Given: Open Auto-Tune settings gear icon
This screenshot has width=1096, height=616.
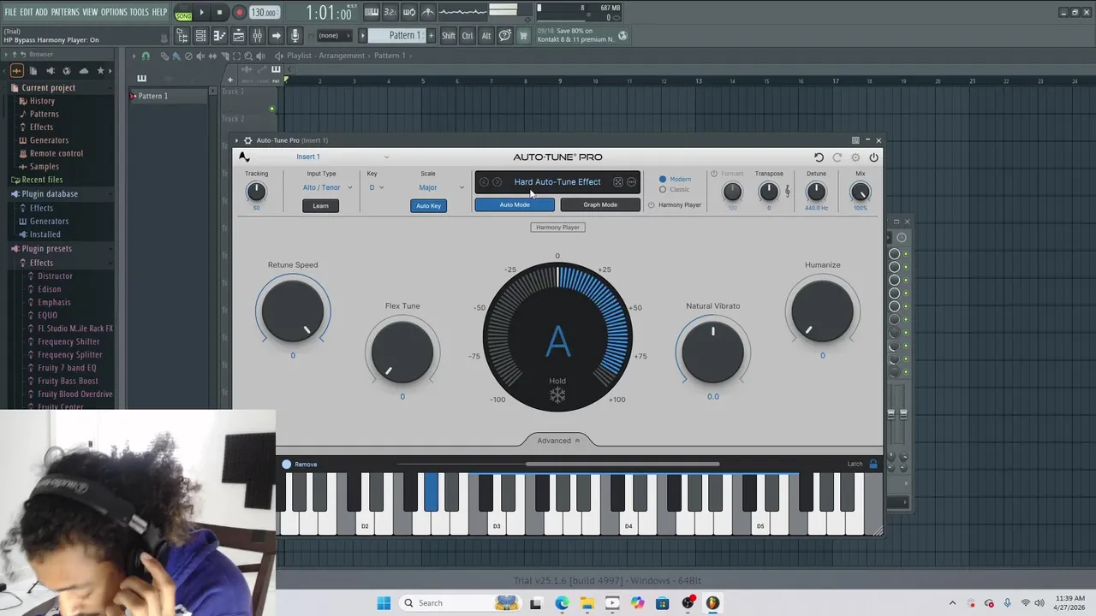Looking at the screenshot, I should (x=855, y=157).
